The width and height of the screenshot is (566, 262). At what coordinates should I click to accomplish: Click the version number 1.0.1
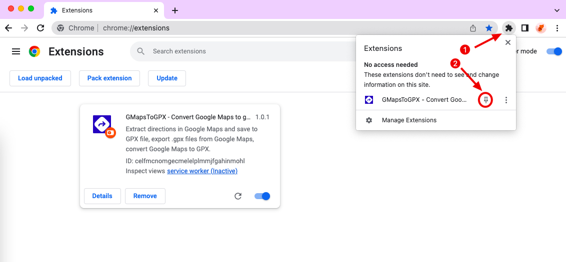pyautogui.click(x=262, y=117)
